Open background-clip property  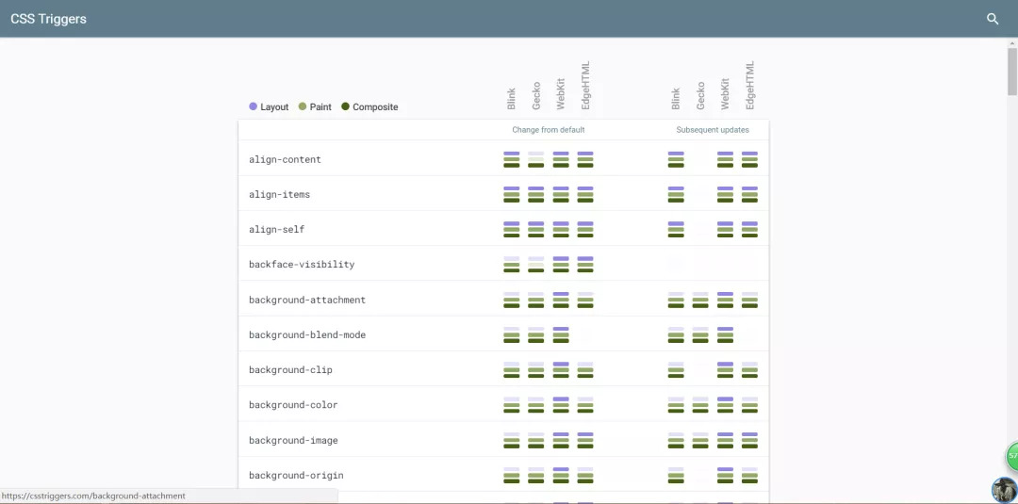[x=290, y=370]
